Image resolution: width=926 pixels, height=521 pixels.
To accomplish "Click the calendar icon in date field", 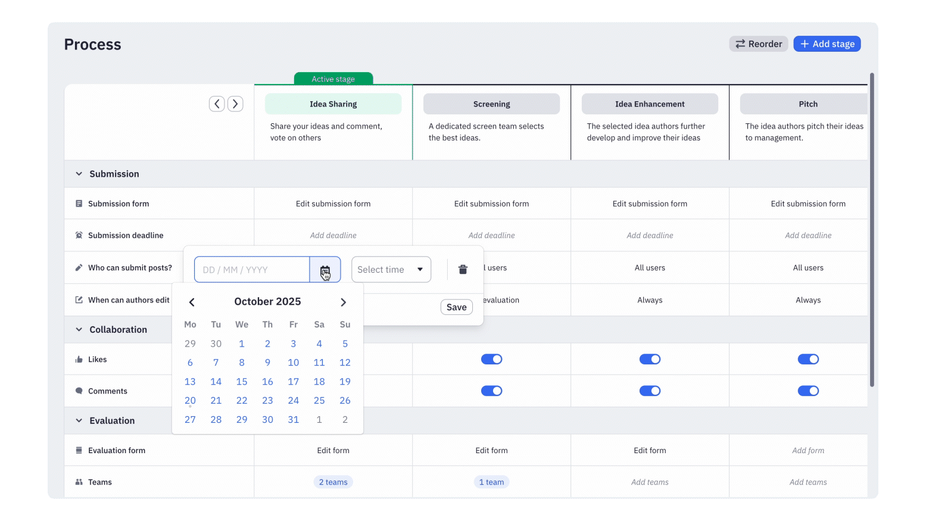I will (325, 270).
